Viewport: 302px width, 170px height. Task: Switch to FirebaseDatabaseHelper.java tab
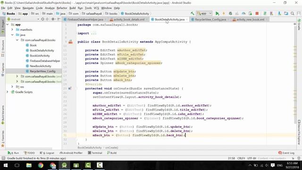click(85, 19)
